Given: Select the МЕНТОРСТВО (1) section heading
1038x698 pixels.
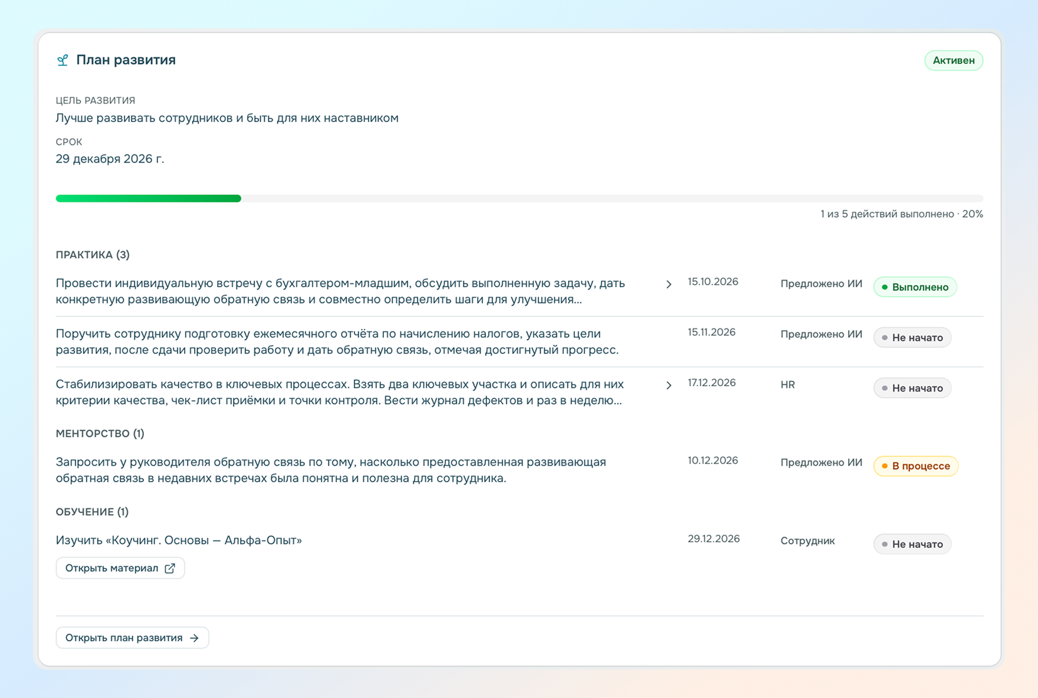Looking at the screenshot, I should pos(100,433).
